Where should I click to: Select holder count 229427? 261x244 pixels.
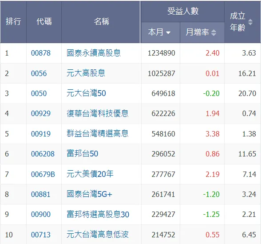click(163, 215)
